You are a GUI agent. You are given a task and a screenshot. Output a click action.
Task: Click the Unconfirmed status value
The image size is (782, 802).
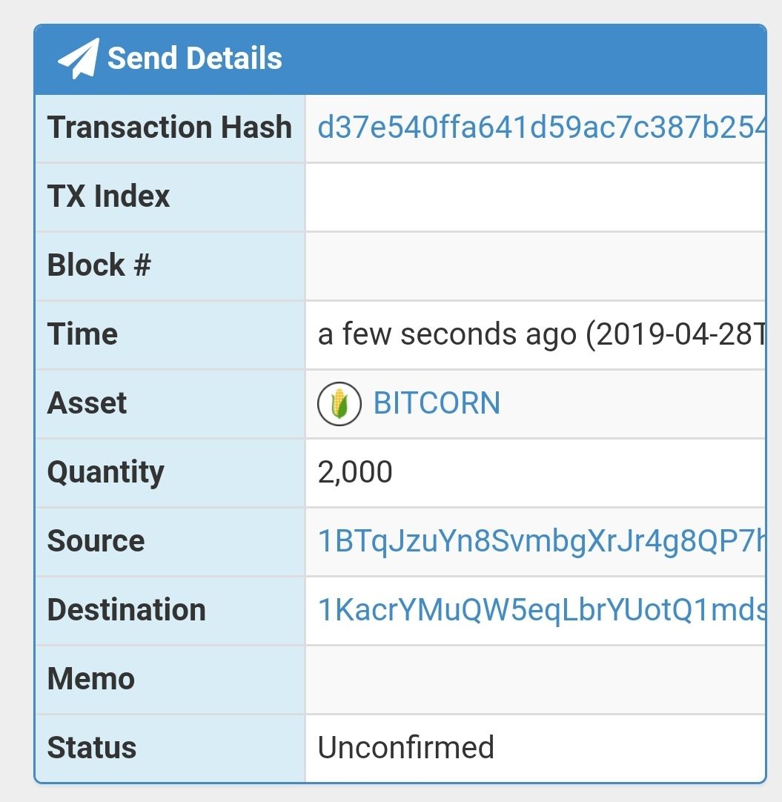point(406,747)
